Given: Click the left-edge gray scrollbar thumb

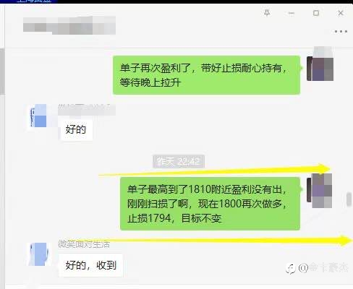Looking at the screenshot, I should 2,71.
